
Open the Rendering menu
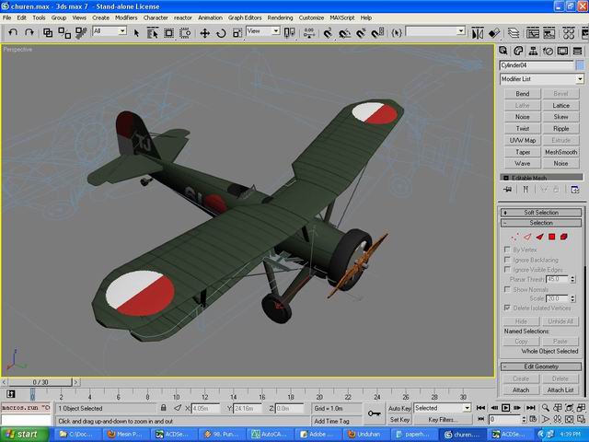[x=280, y=17]
